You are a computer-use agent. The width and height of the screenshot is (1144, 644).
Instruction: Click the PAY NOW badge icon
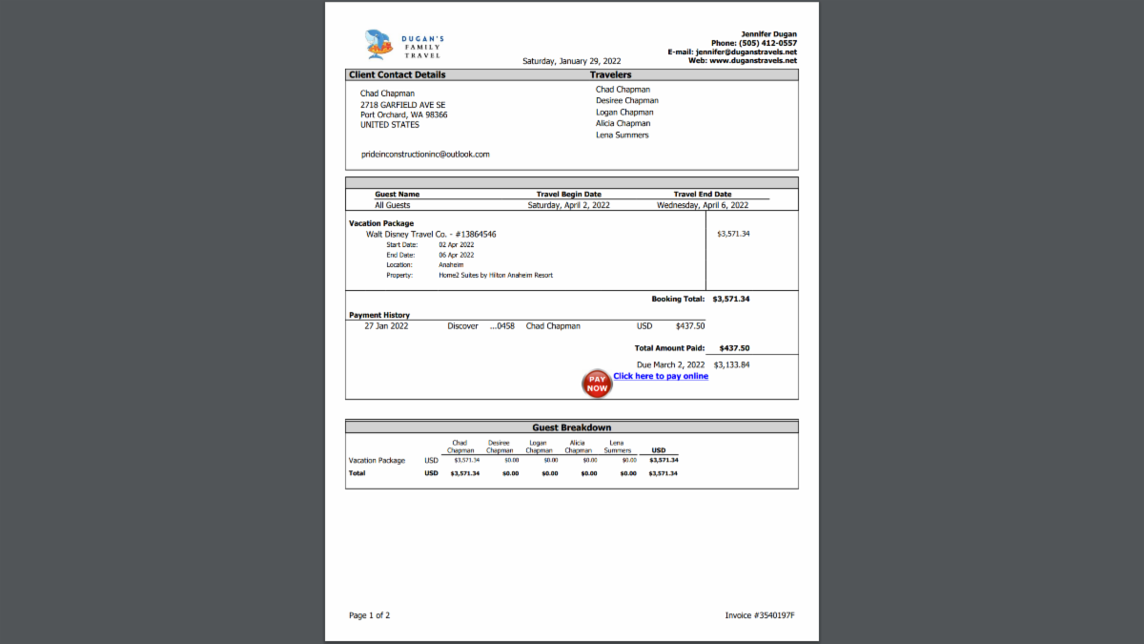597,384
